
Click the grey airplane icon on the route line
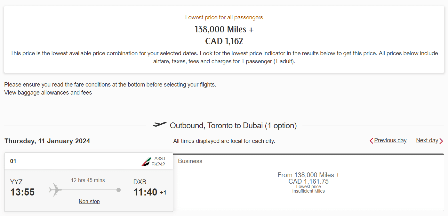55,190
